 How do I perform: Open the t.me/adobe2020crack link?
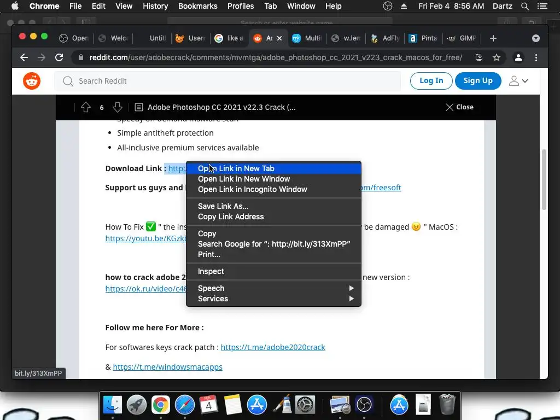tap(273, 347)
